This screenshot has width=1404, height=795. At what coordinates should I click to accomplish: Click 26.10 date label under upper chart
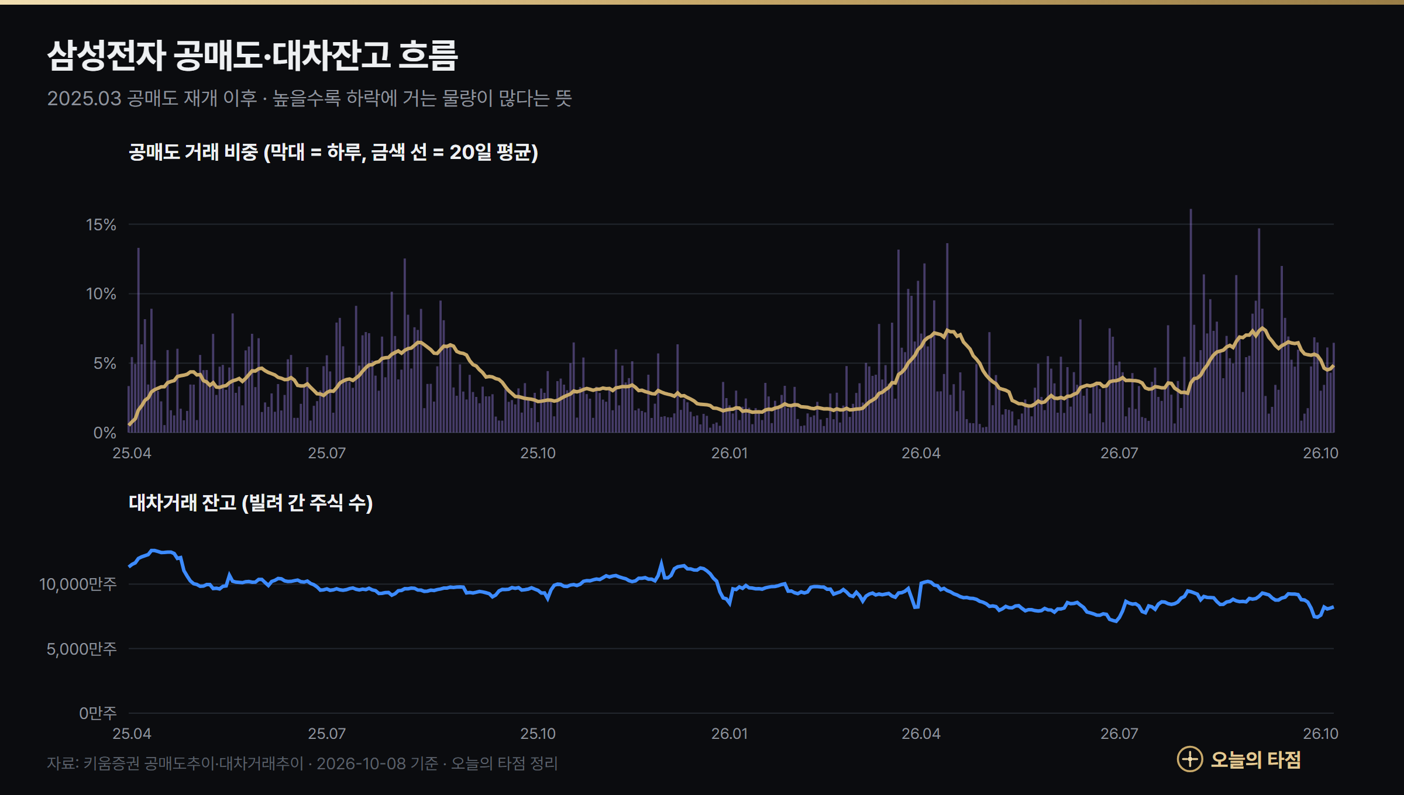point(1320,453)
